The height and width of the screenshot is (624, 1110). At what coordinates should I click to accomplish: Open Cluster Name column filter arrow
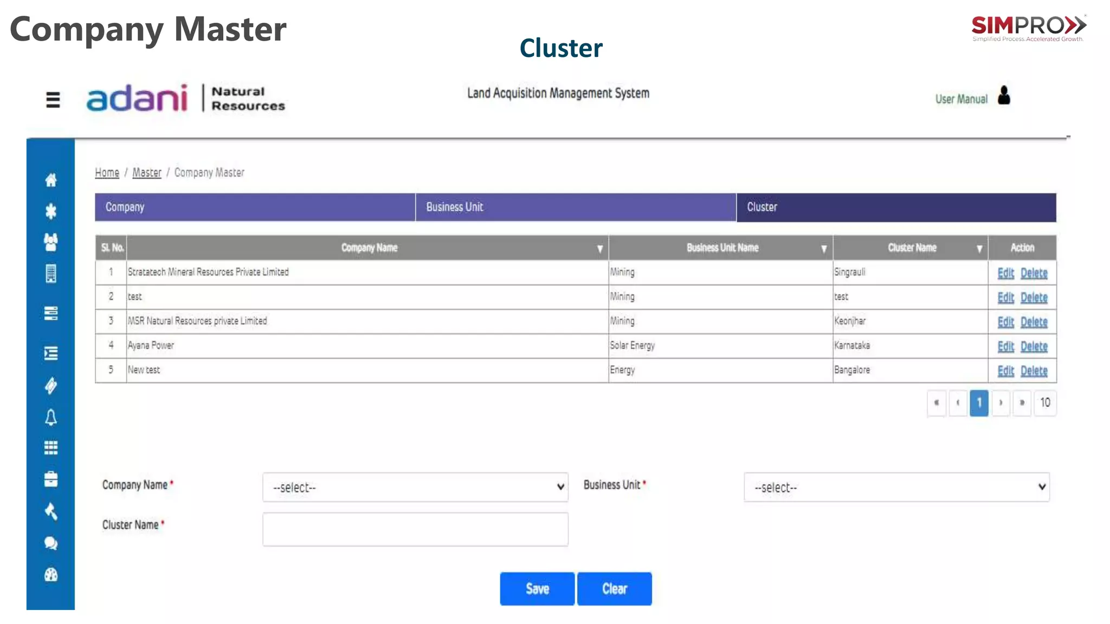[979, 249]
